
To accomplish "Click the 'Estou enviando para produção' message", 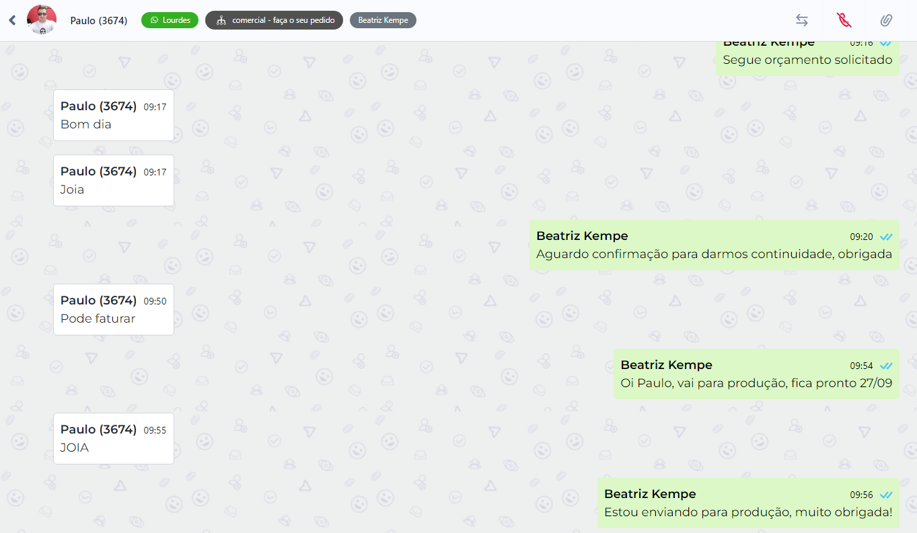I will click(x=747, y=504).
